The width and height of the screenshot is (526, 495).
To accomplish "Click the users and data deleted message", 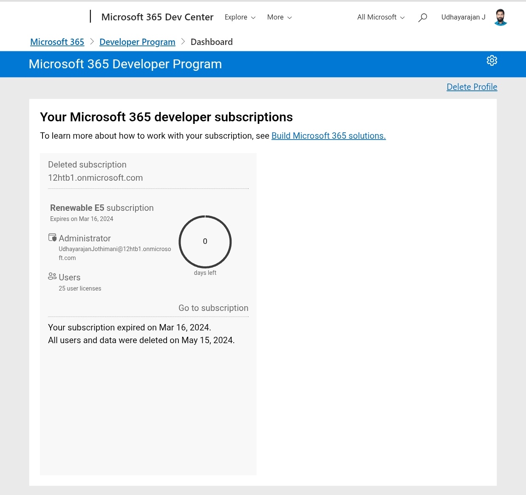I will pos(141,340).
